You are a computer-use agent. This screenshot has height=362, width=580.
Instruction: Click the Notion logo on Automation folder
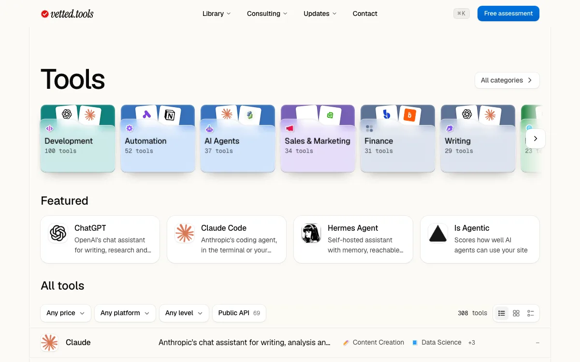tap(170, 115)
